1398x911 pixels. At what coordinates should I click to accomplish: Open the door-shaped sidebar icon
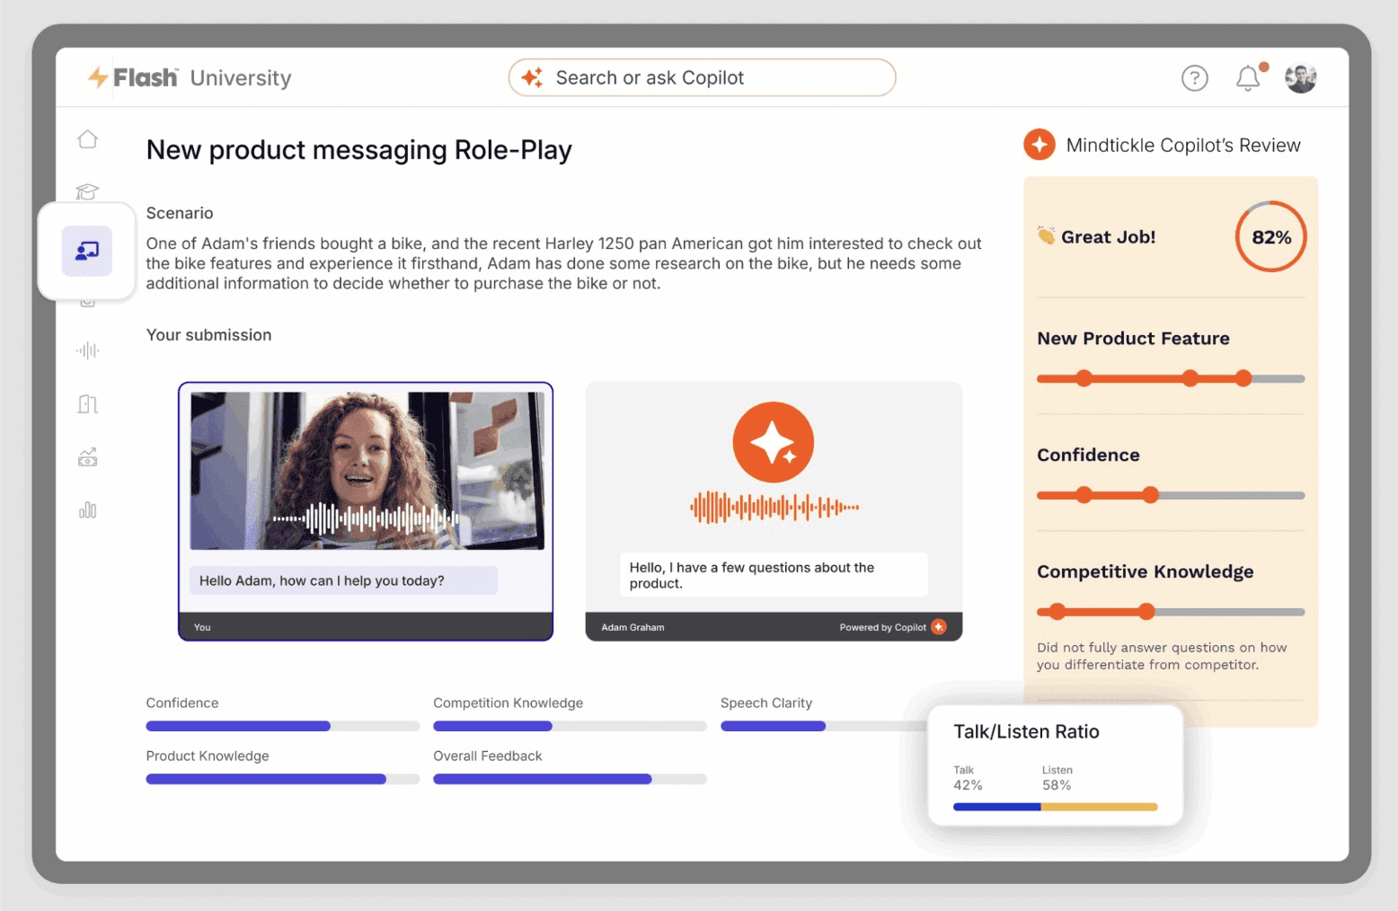[87, 404]
